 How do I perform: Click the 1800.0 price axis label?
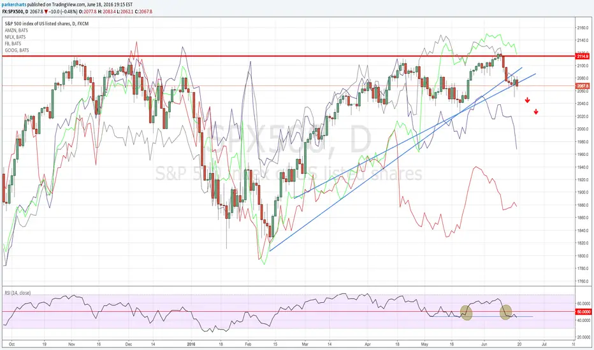tap(583, 256)
